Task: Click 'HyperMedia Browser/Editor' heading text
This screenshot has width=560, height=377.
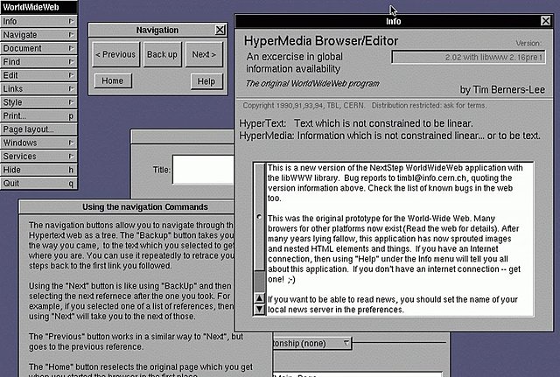Action: (x=321, y=41)
